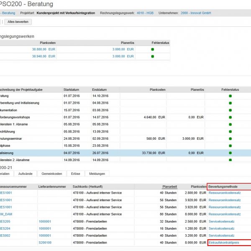The height and width of the screenshot is (251, 251).
Task: Click the green status icon in the highlighted 33.730,00 row
Action: (230, 153)
